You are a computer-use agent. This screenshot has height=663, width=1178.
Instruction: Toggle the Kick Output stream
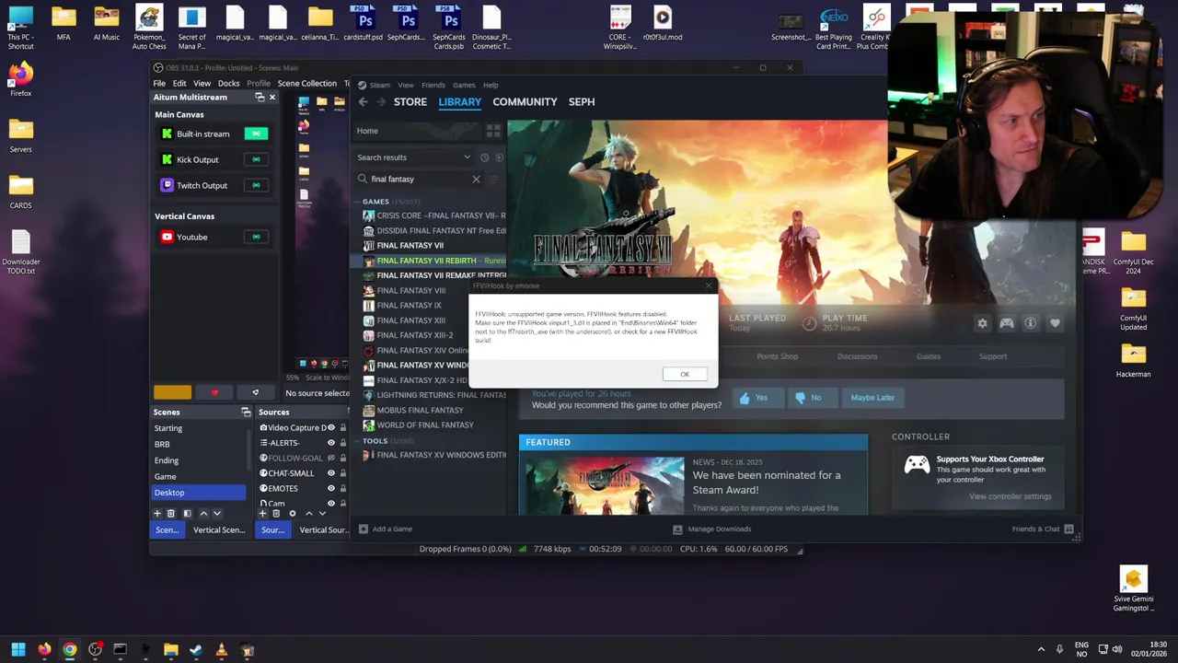click(x=256, y=159)
